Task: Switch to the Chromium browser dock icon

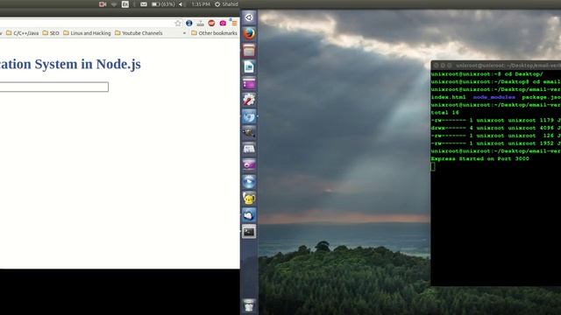Action: click(249, 116)
